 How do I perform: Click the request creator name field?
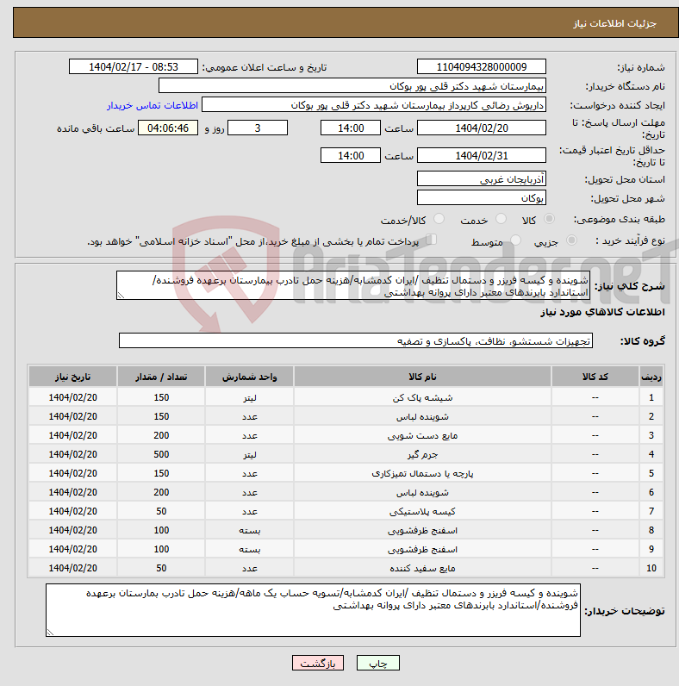pos(374,105)
